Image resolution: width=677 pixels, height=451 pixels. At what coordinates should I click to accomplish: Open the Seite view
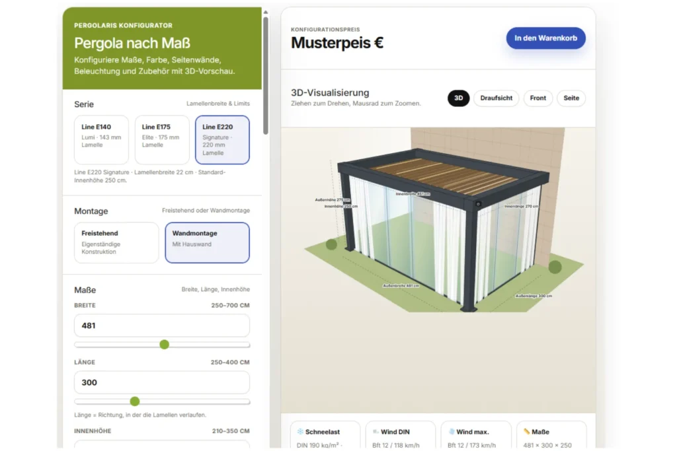coord(571,98)
